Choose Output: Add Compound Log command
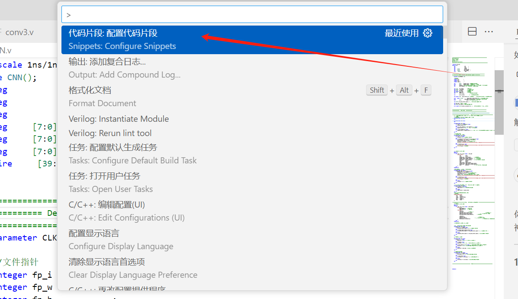 [x=252, y=68]
